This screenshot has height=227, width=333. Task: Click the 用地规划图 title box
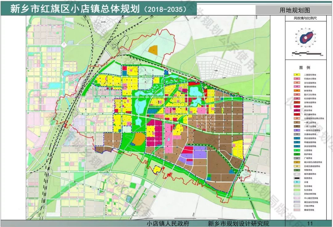294,10
